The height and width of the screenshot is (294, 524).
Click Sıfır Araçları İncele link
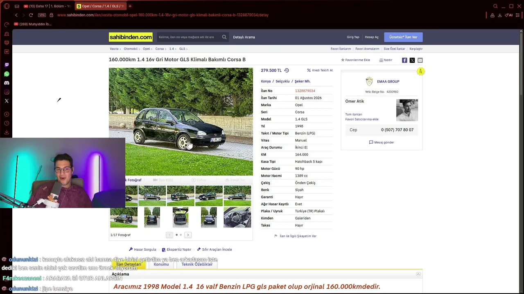click(x=215, y=249)
